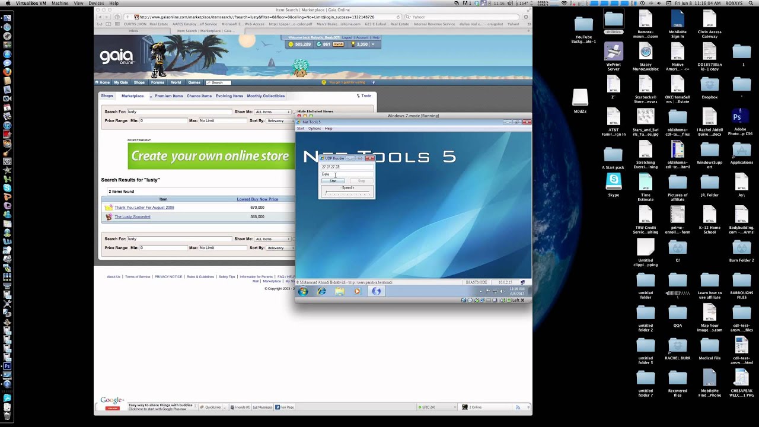Open Thank You Letter item thumbnail icon
This screenshot has width=759, height=427.
pyautogui.click(x=109, y=208)
